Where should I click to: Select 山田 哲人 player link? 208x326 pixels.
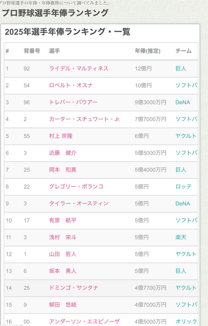pos(63,254)
